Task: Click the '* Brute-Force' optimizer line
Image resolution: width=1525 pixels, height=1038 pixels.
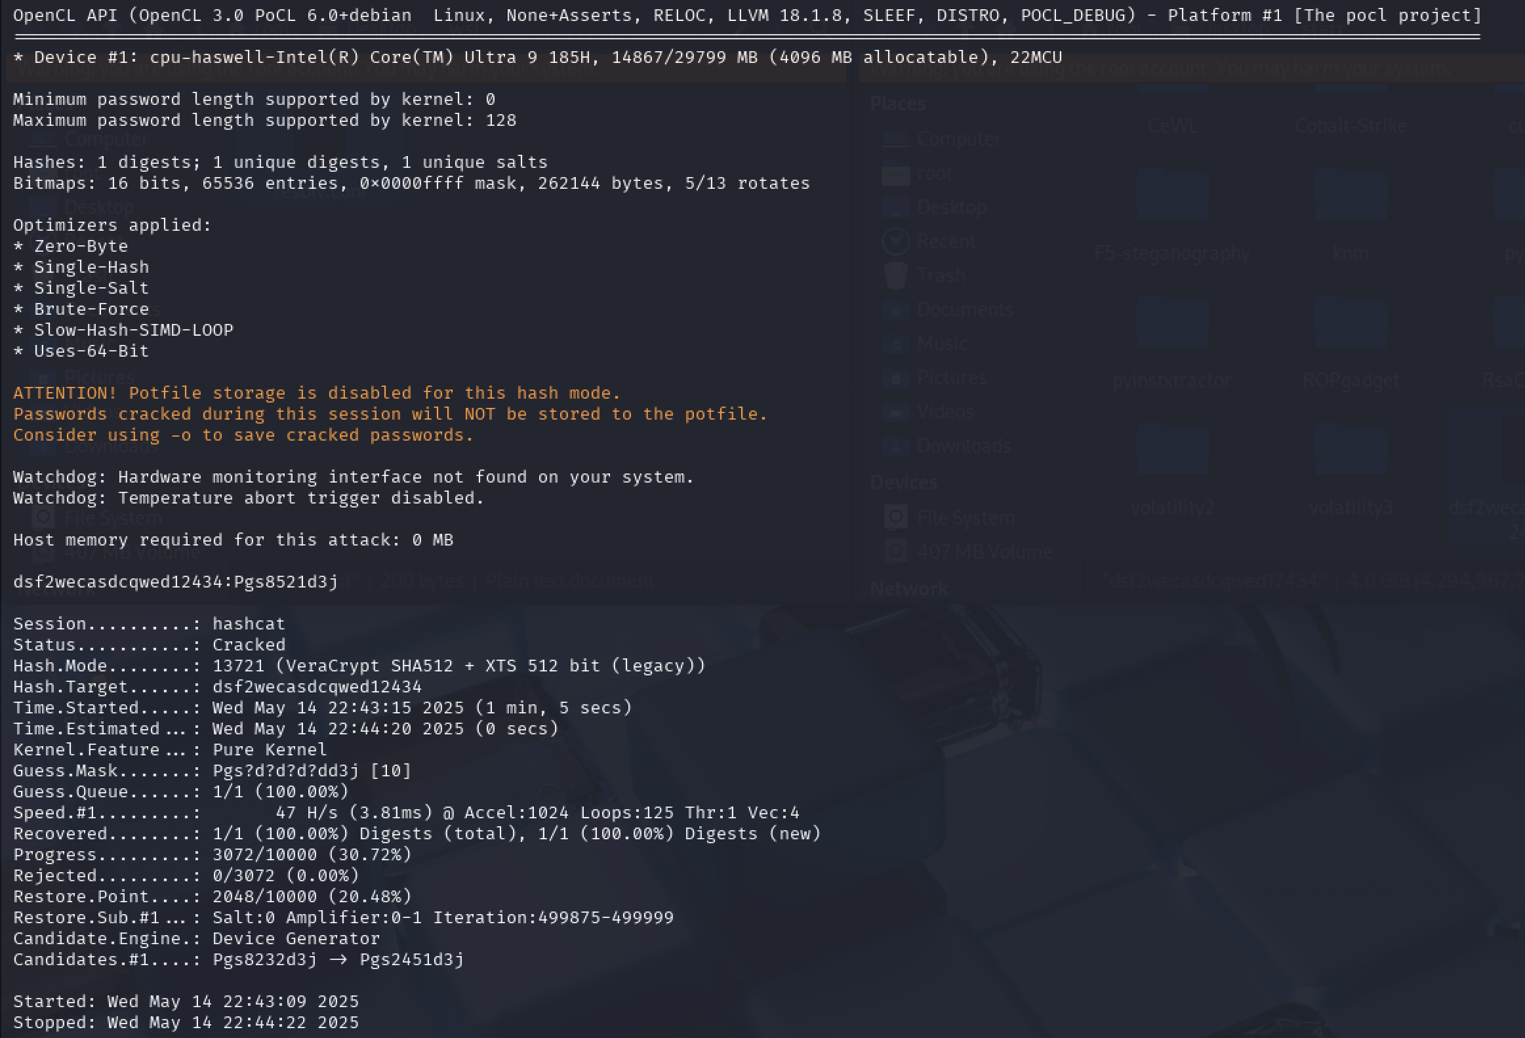Action: click(x=81, y=309)
